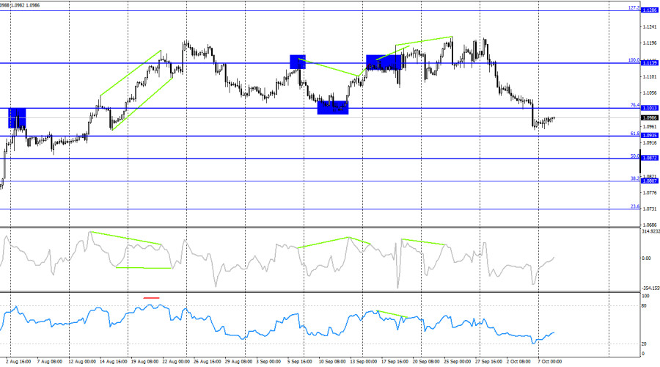Click the 1.1241 axis price value
Viewport: 660px width, 367px height.
[650, 26]
